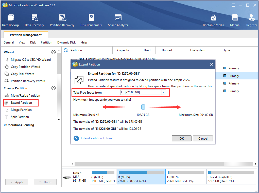
Task: Click the Undo button
Action: point(45,182)
